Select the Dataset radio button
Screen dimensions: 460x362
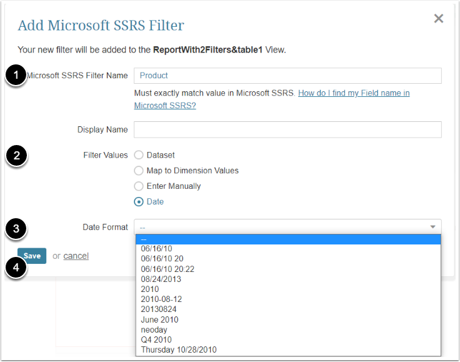[x=139, y=155]
